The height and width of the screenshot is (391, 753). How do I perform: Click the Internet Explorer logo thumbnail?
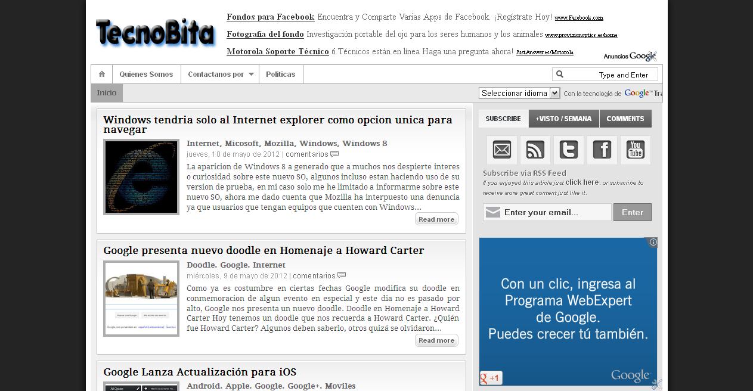click(x=141, y=177)
